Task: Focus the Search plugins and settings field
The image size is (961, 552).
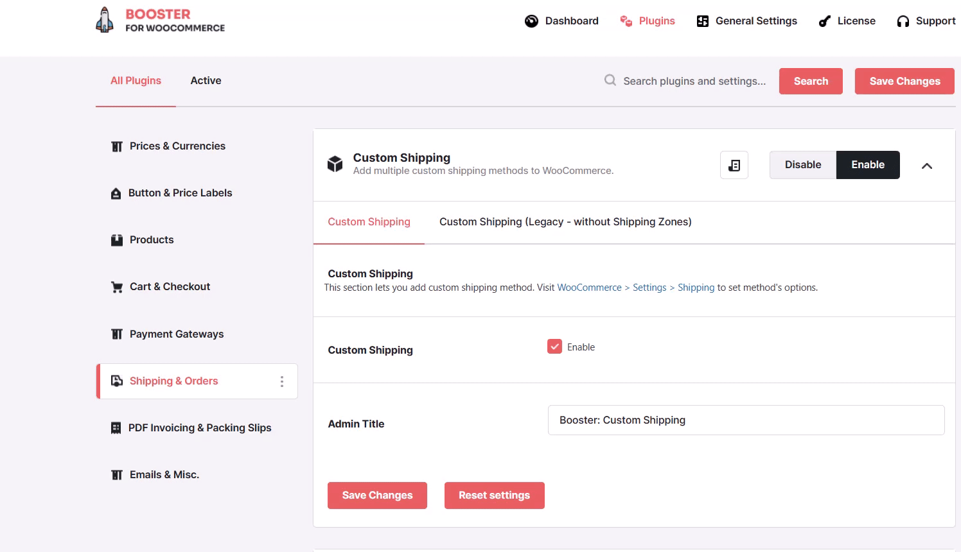Action: coord(694,82)
